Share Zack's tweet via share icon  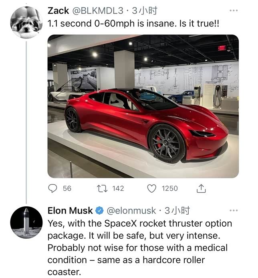click(202, 188)
